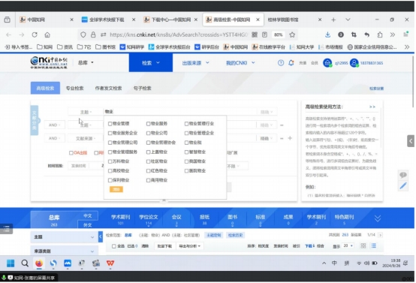Open the 总库 database dropdown beside logo
Image resolution: width=416 pixels, height=283 pixels.
(x=86, y=62)
